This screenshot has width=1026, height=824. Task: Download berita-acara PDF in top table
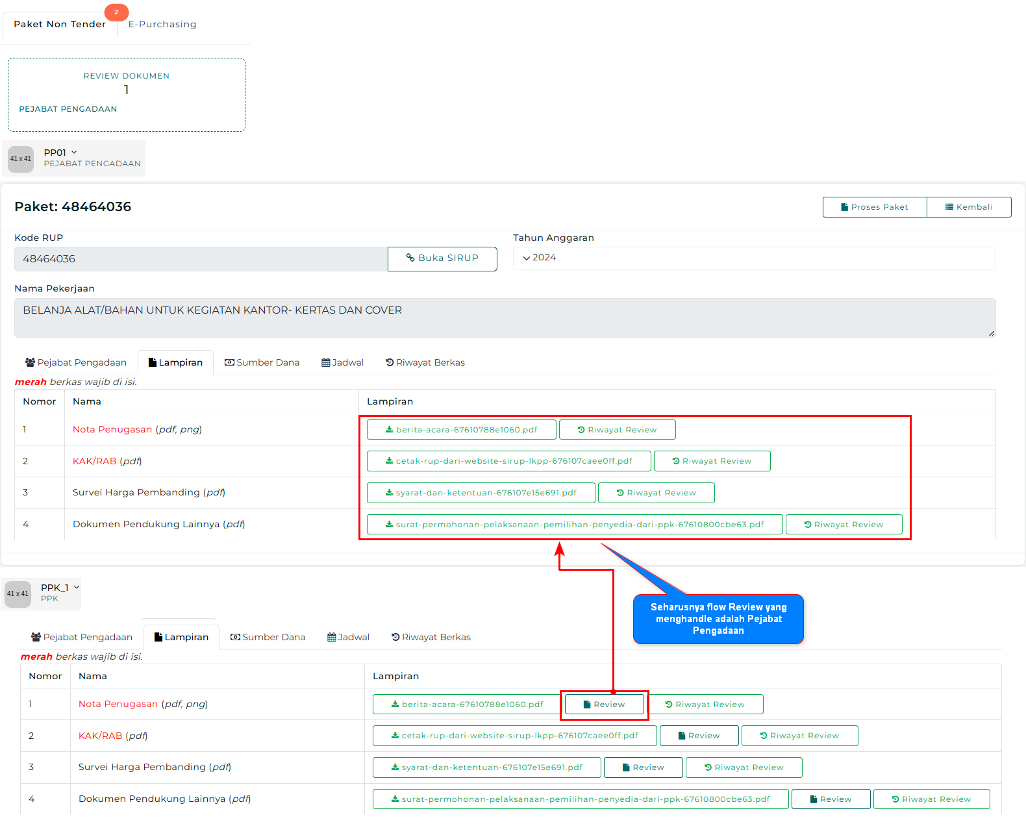point(461,430)
